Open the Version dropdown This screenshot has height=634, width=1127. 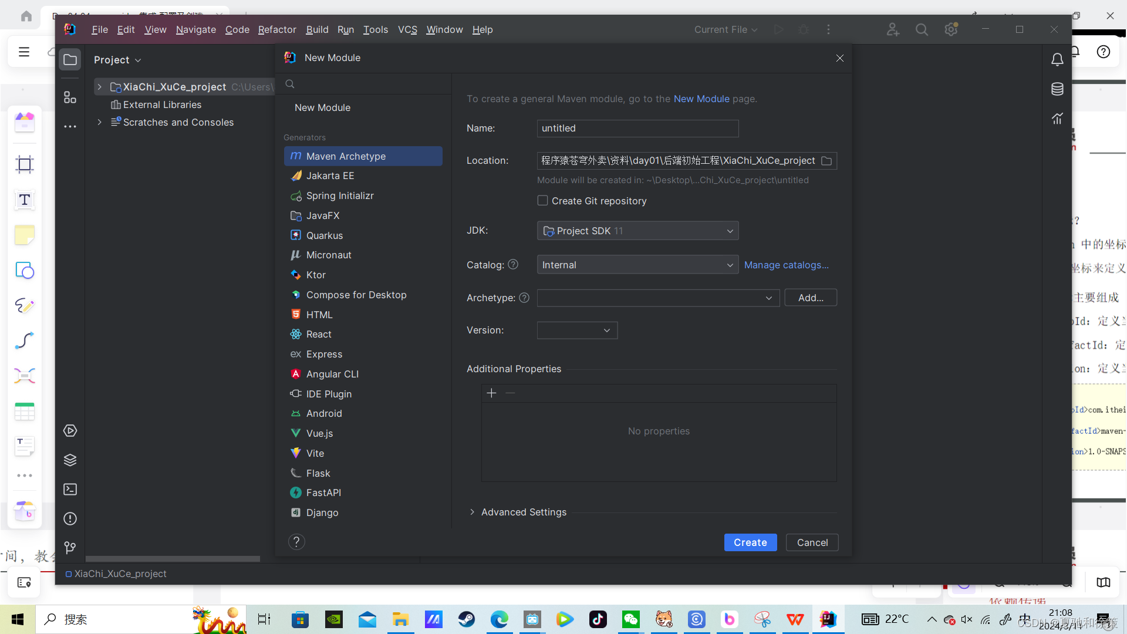(577, 331)
